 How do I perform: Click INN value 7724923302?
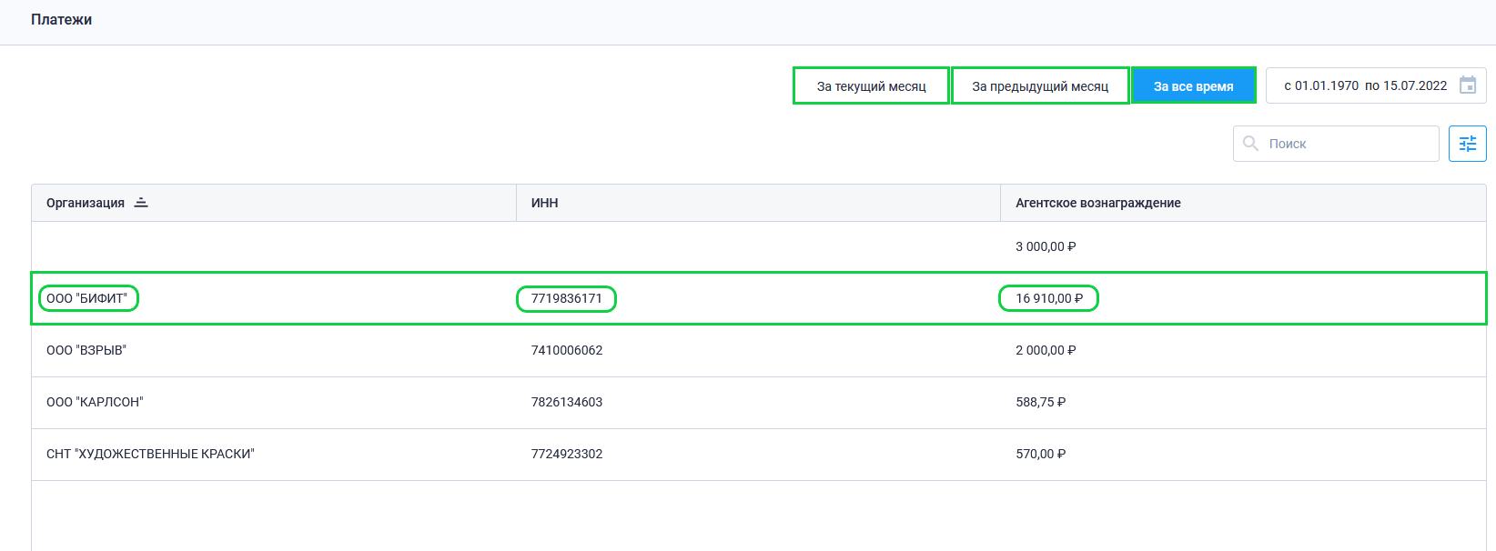click(x=567, y=454)
